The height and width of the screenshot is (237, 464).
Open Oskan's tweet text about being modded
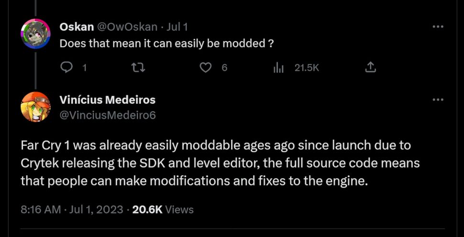(x=166, y=43)
